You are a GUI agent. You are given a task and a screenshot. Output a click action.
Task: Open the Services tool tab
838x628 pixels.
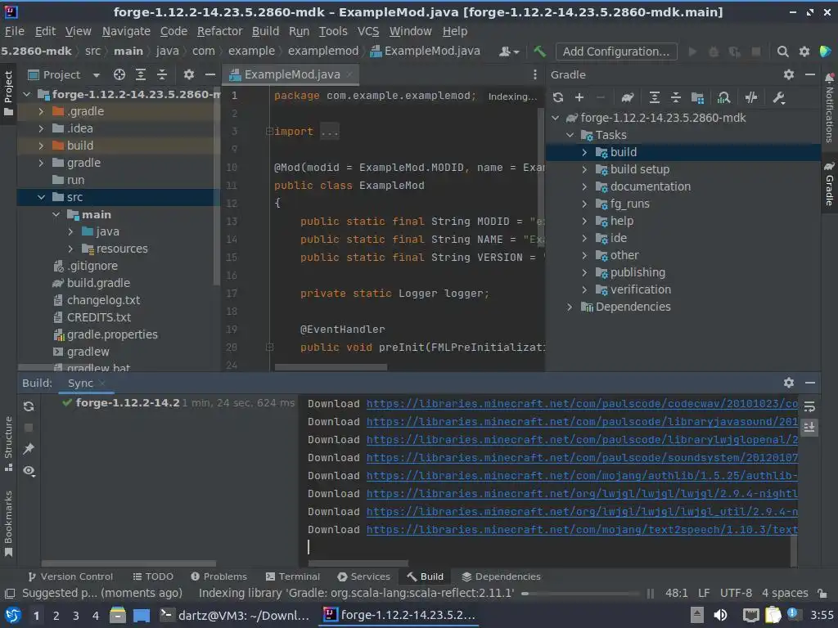[363, 576]
